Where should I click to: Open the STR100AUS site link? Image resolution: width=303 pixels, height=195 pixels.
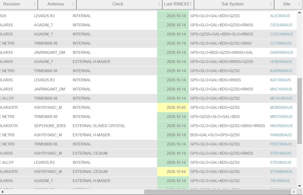(x=281, y=153)
